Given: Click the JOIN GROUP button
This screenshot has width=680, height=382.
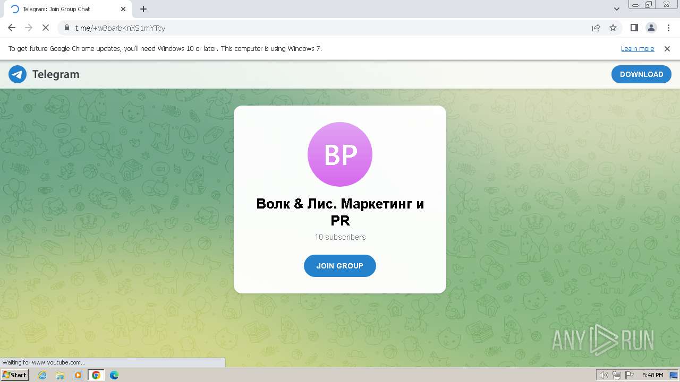Looking at the screenshot, I should click(x=340, y=266).
